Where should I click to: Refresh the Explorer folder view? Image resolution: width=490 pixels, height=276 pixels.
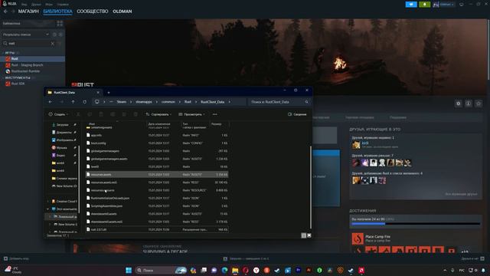(85, 102)
